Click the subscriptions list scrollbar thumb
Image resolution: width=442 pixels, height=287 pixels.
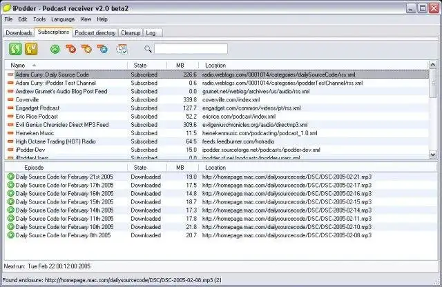click(433, 84)
